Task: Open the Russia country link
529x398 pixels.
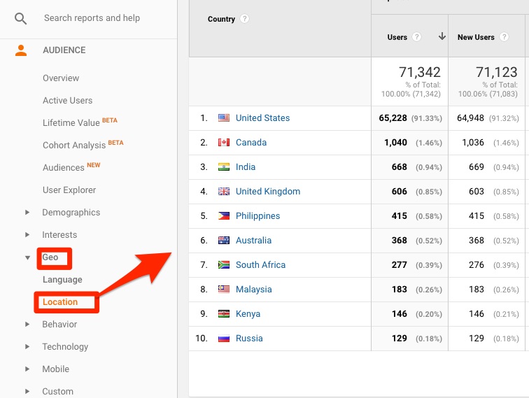Action: tap(249, 339)
